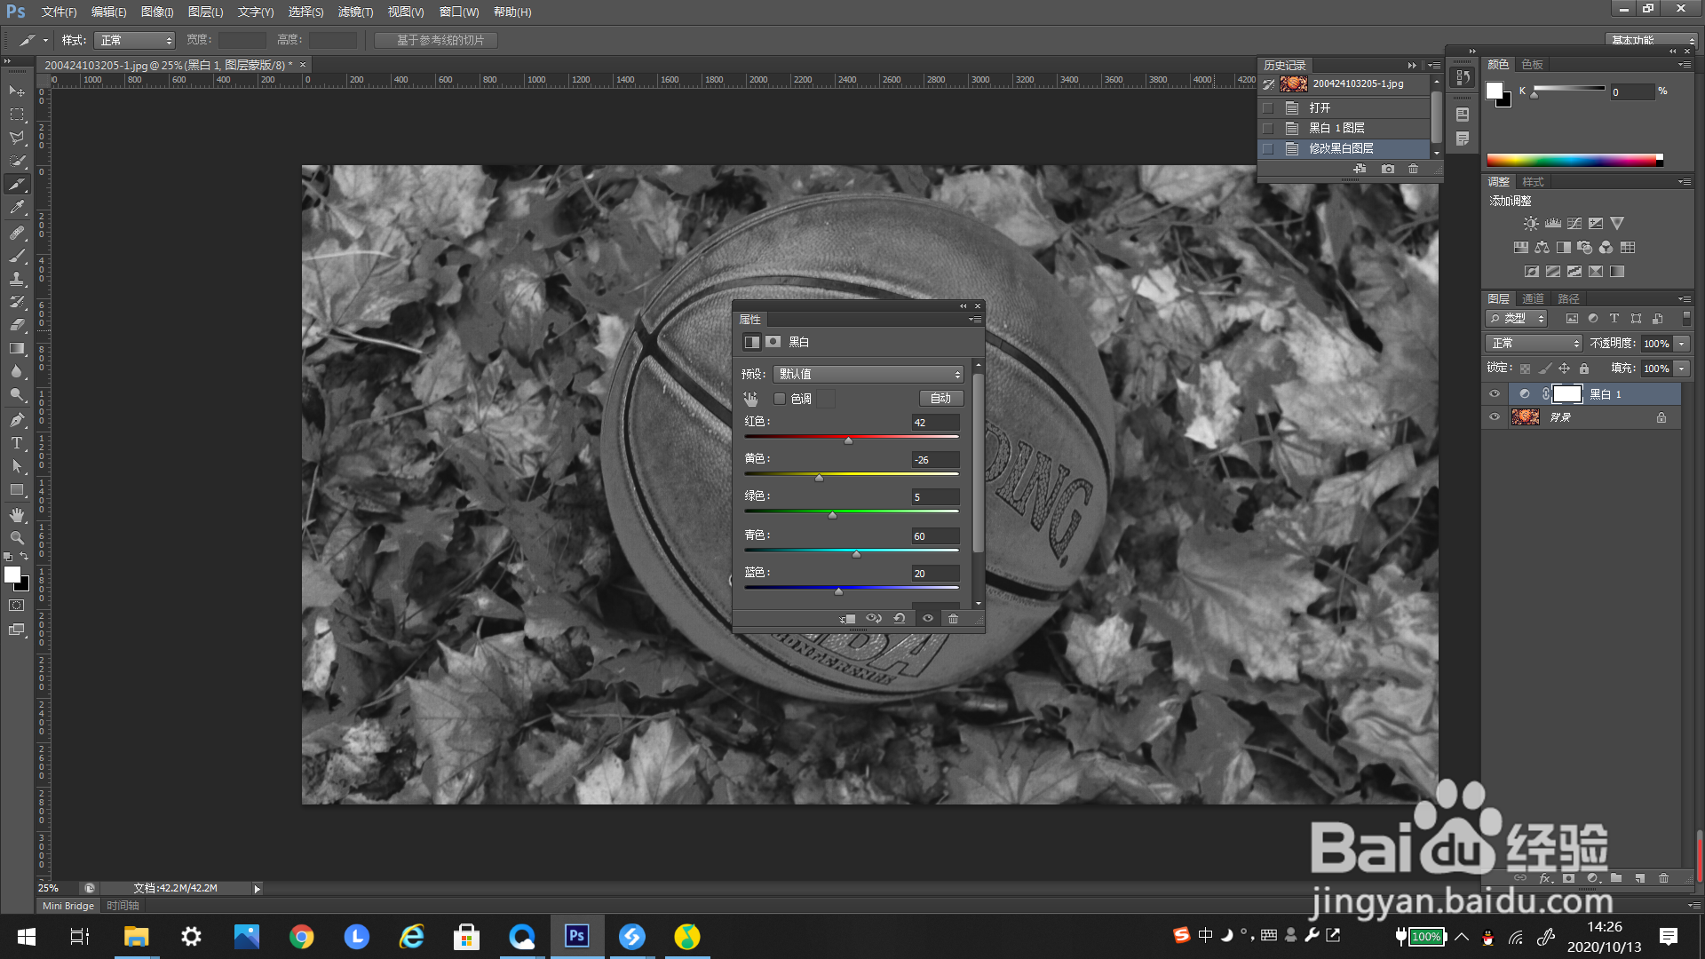Click the targeted adjustment hand icon
Screen dimensions: 1705x959
tap(751, 399)
